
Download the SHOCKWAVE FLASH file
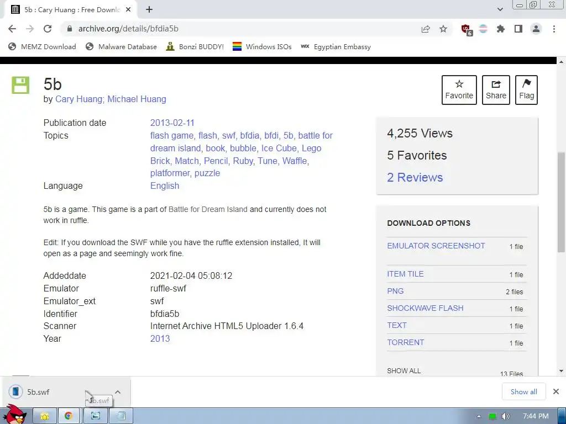425,308
